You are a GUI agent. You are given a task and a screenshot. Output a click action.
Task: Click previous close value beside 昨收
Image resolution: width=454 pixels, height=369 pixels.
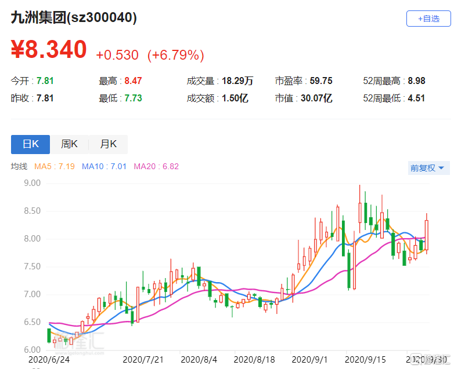(45, 98)
